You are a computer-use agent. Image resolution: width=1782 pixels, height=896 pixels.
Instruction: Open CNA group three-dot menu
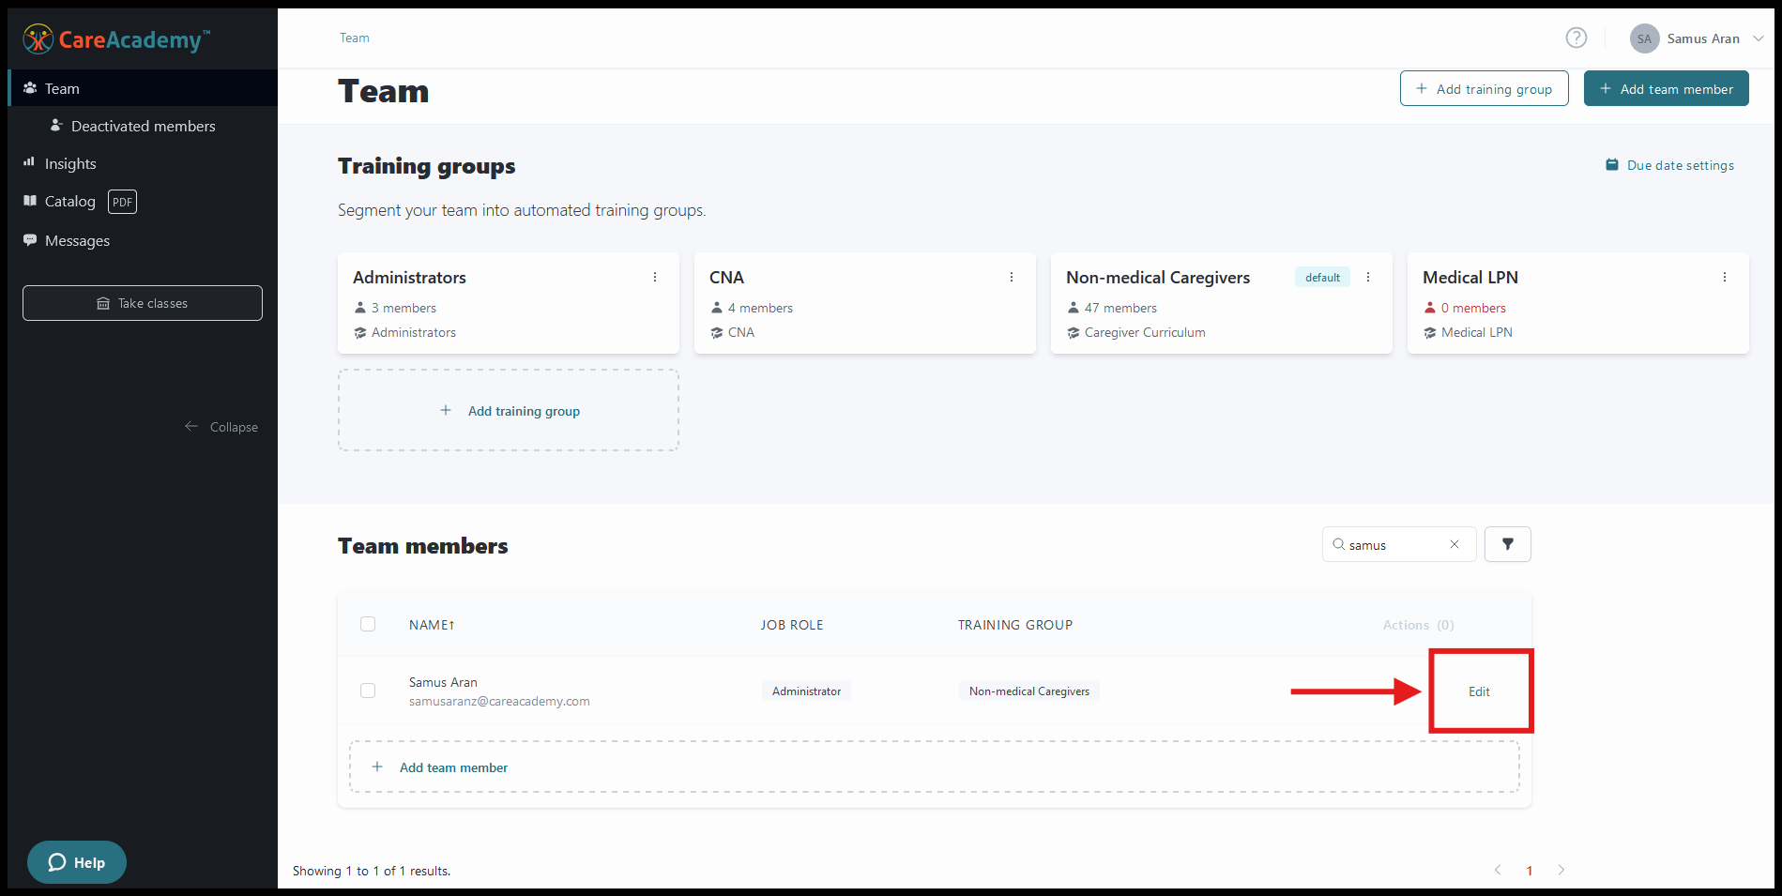pos(1011,277)
